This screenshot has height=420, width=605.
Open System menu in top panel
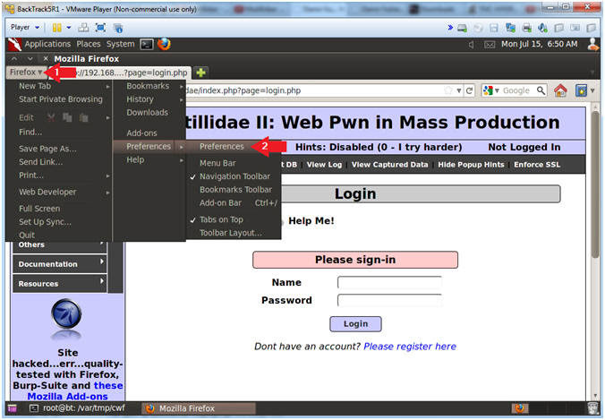pyautogui.click(x=121, y=44)
